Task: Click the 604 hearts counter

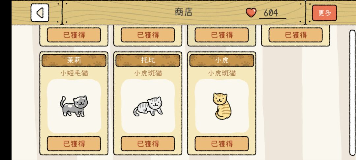Action: pos(271,13)
